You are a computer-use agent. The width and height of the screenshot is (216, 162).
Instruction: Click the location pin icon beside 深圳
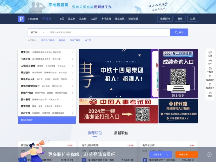point(43,19)
